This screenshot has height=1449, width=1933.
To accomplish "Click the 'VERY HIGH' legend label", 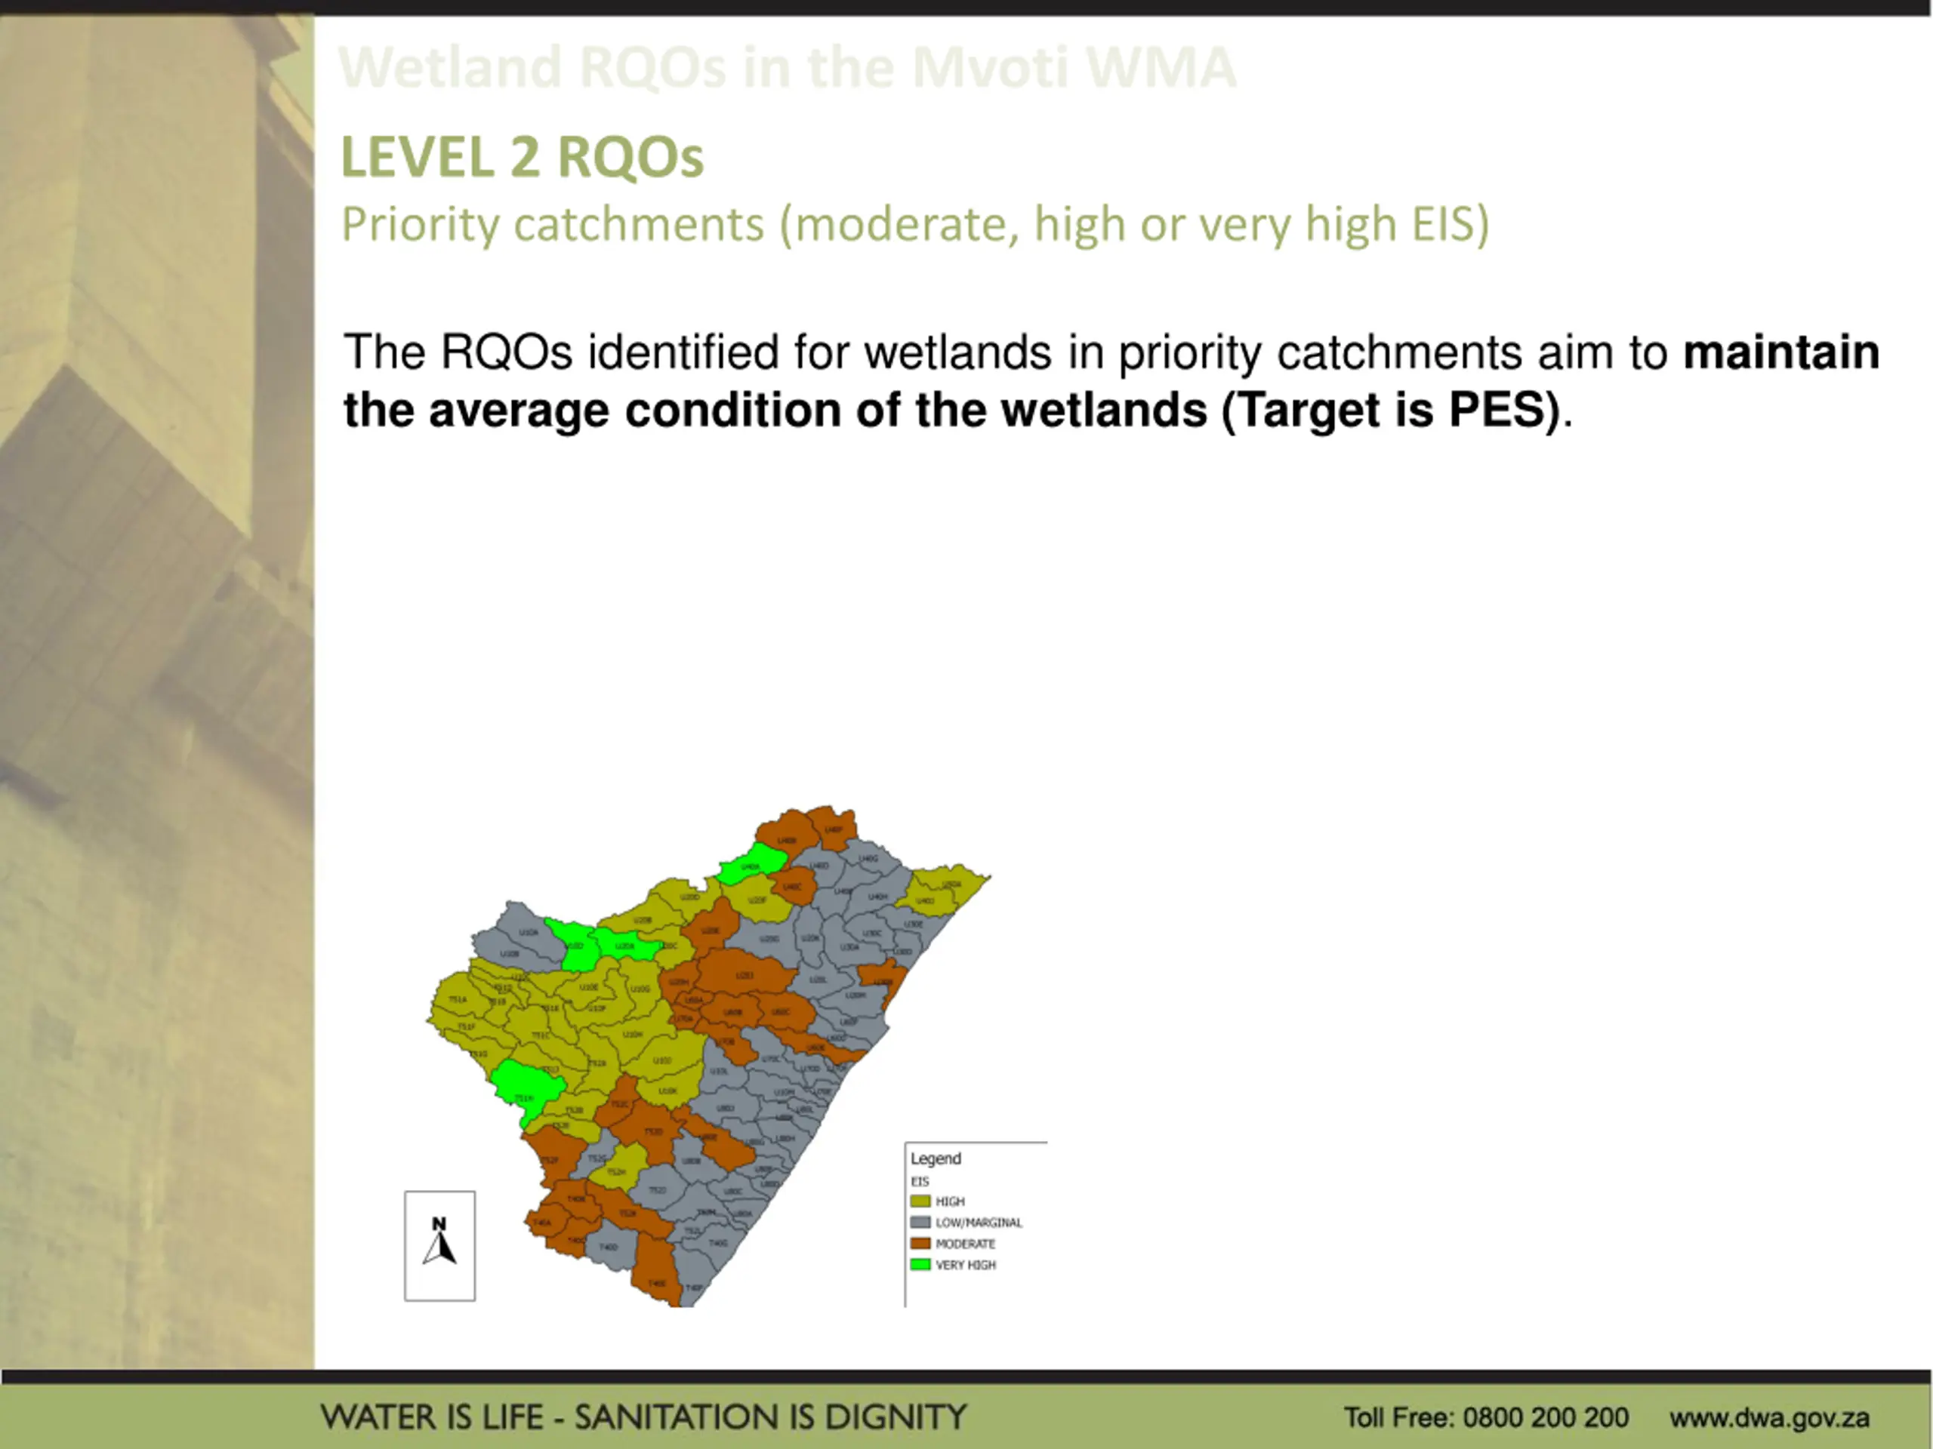I will pyautogui.click(x=966, y=1265).
